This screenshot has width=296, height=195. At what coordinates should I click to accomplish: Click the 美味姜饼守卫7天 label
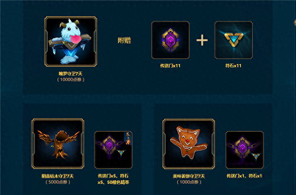pyautogui.click(x=189, y=176)
